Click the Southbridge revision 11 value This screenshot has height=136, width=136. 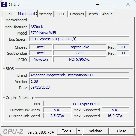(123, 53)
